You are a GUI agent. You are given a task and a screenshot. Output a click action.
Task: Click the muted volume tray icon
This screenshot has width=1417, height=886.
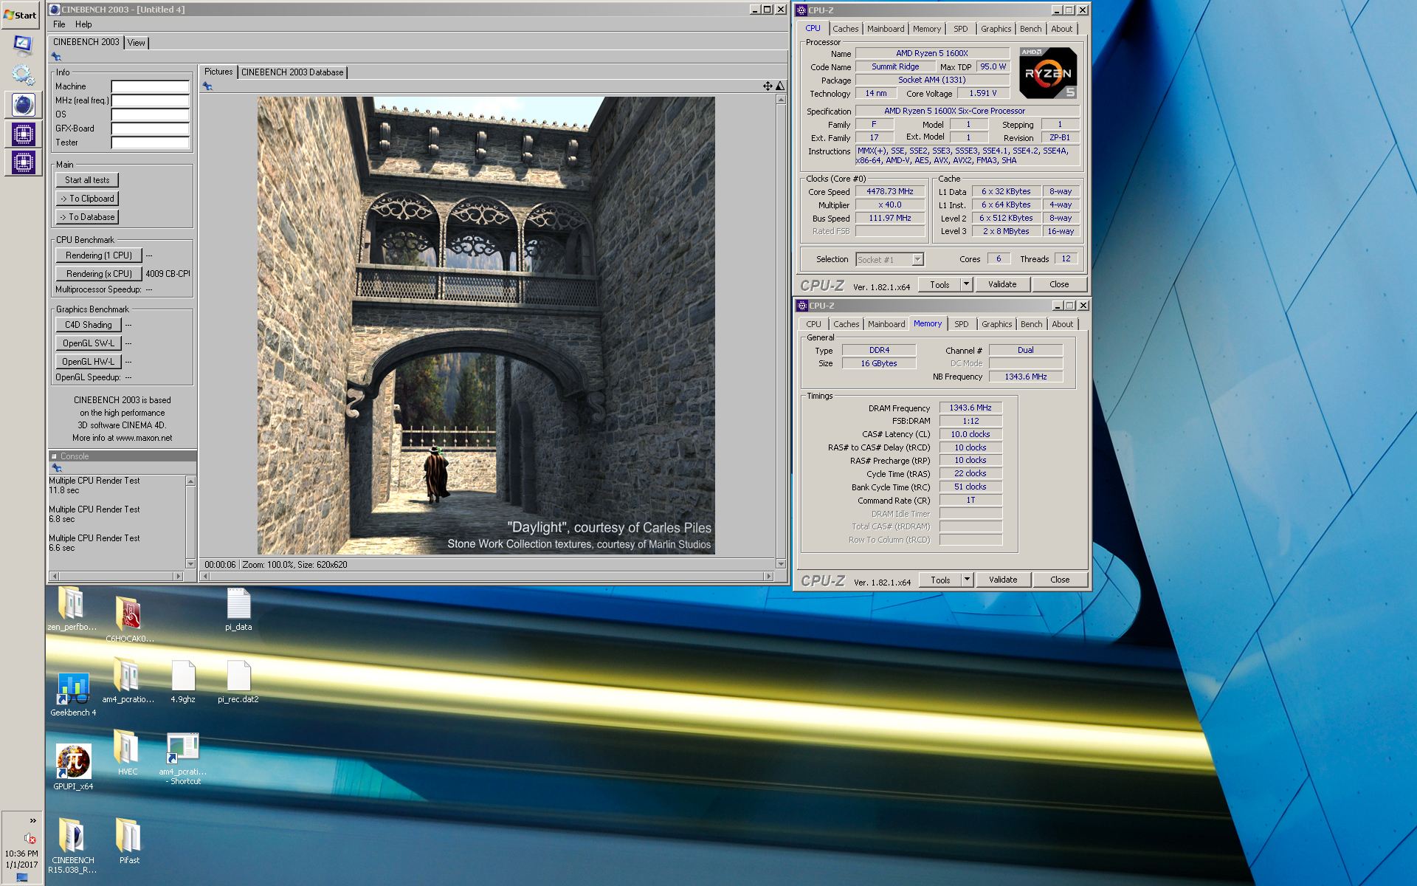pyautogui.click(x=30, y=838)
